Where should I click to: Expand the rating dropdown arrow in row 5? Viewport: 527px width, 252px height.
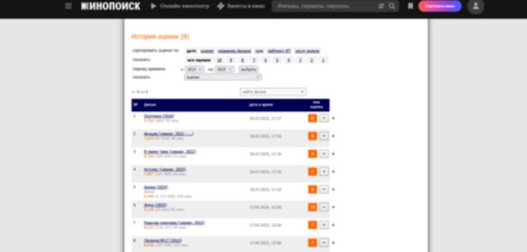pyautogui.click(x=324, y=189)
